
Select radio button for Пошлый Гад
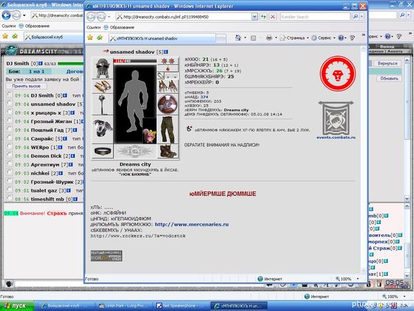tap(9, 129)
